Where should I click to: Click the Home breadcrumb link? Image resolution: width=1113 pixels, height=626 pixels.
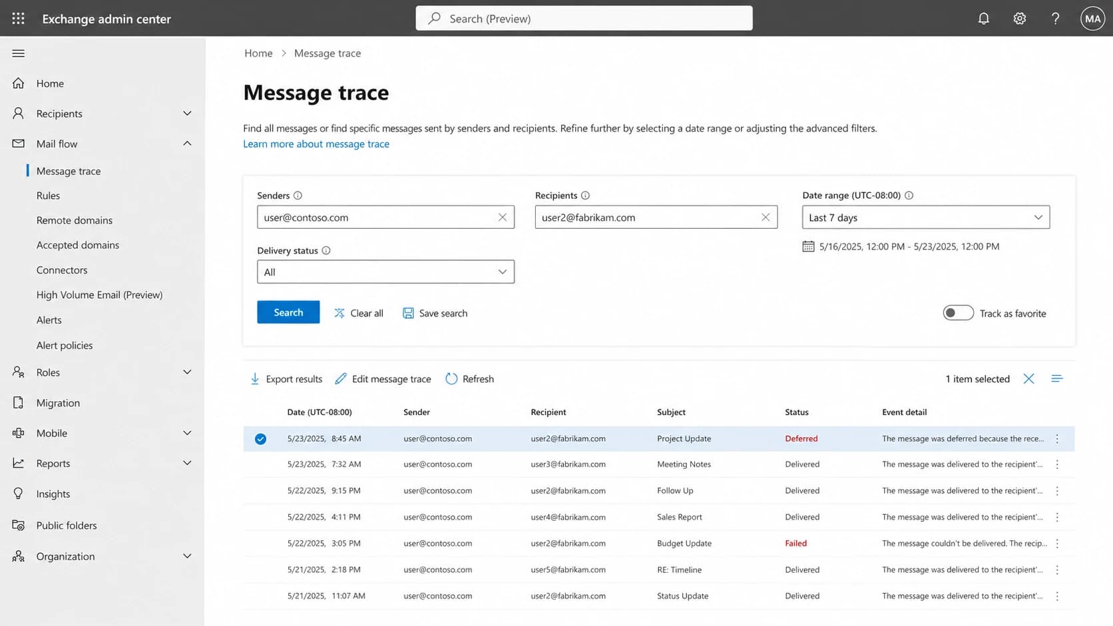pos(258,53)
